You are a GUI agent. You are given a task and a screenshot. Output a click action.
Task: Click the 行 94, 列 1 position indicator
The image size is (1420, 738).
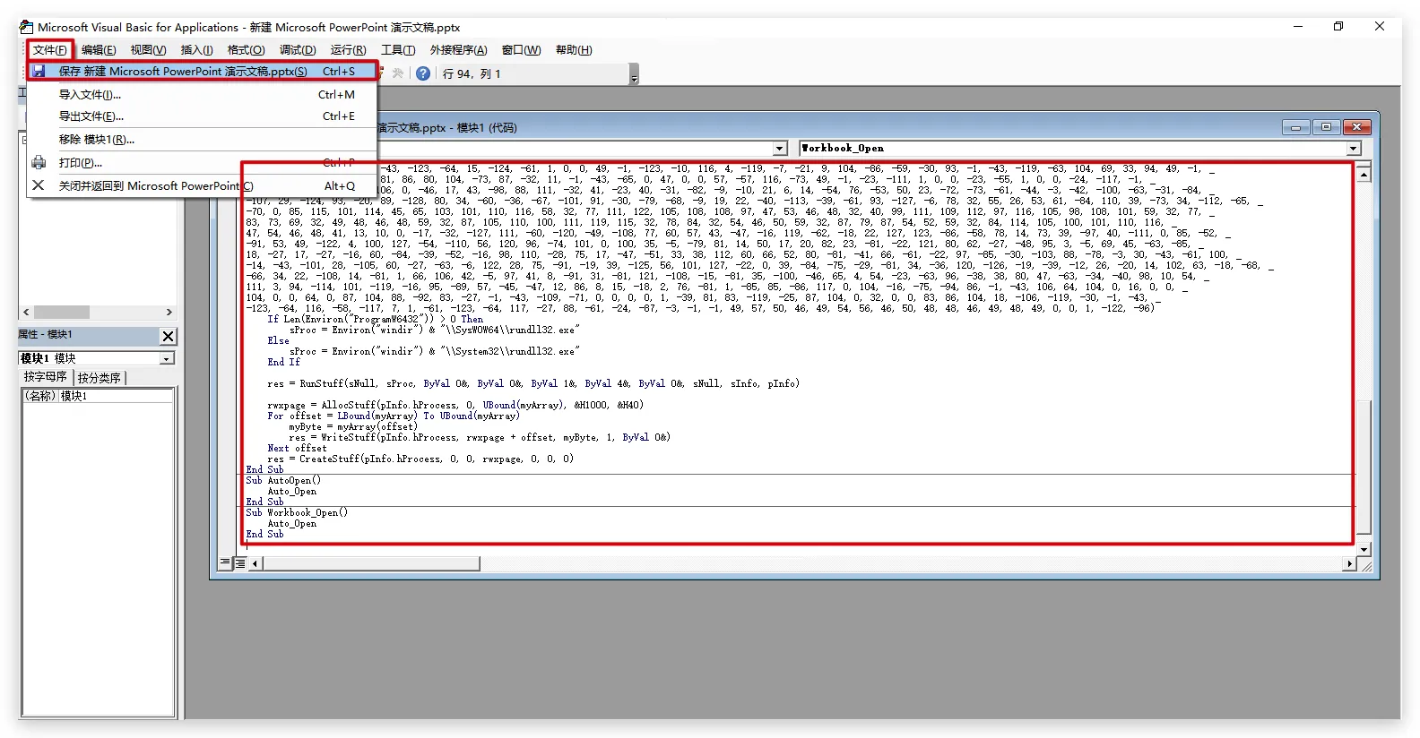472,74
